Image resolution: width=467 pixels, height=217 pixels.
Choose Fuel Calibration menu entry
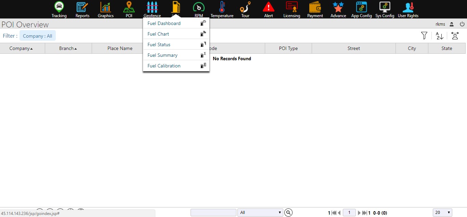[164, 66]
